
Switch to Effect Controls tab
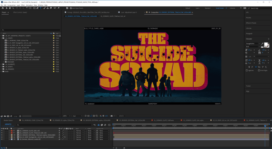point(20,12)
